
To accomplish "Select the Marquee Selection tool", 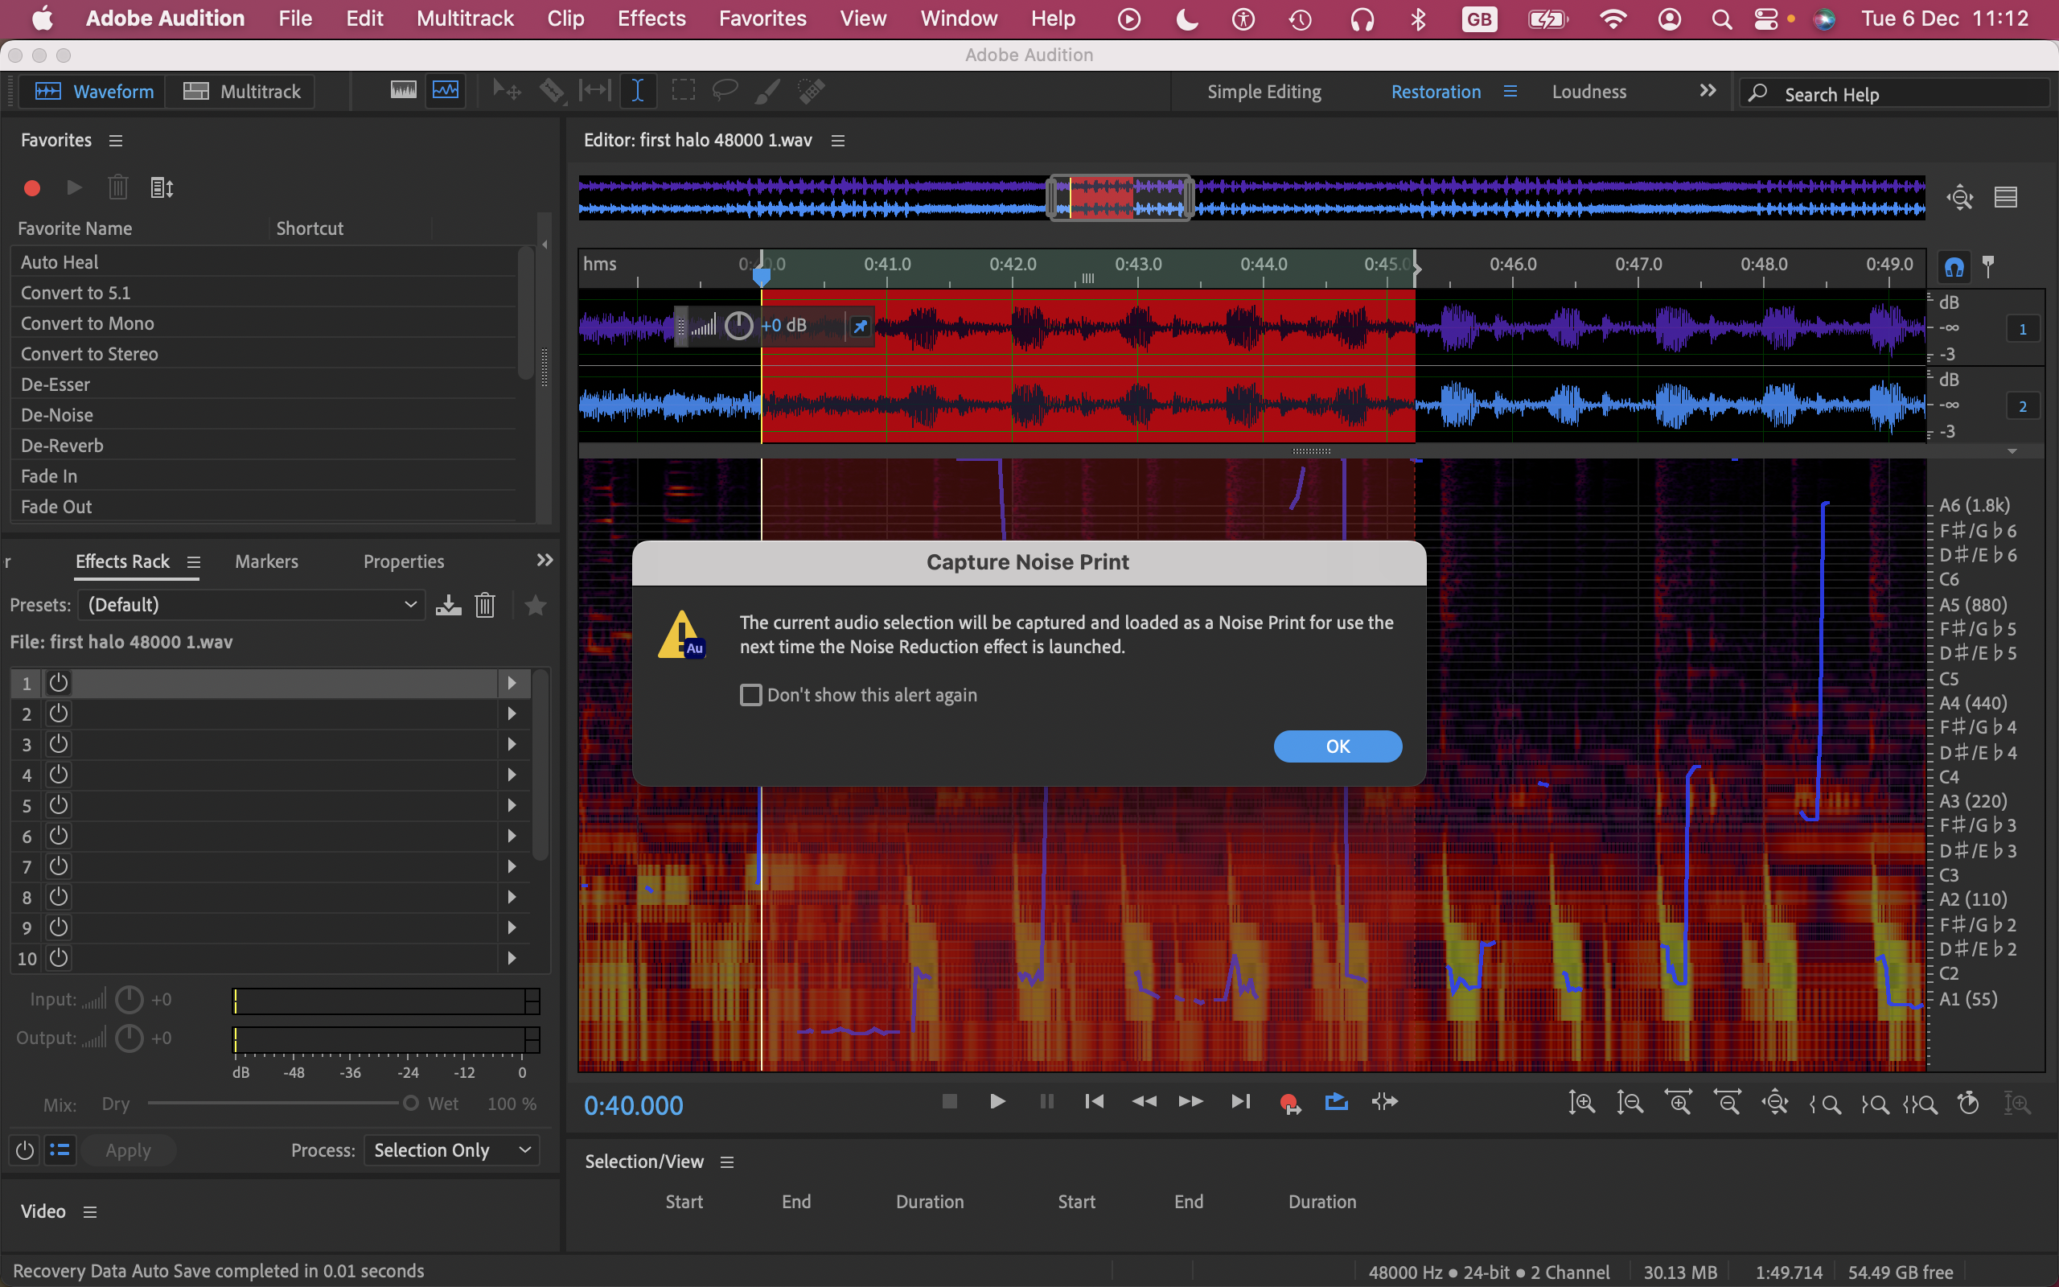I will [x=683, y=90].
